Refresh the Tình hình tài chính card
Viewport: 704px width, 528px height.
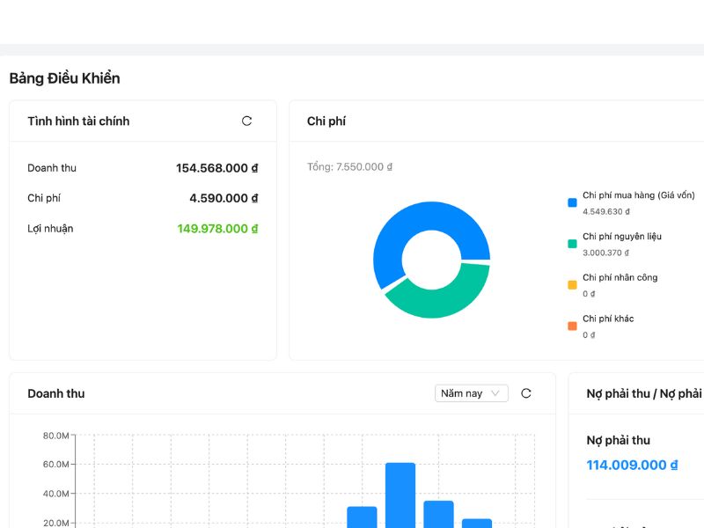click(x=246, y=121)
